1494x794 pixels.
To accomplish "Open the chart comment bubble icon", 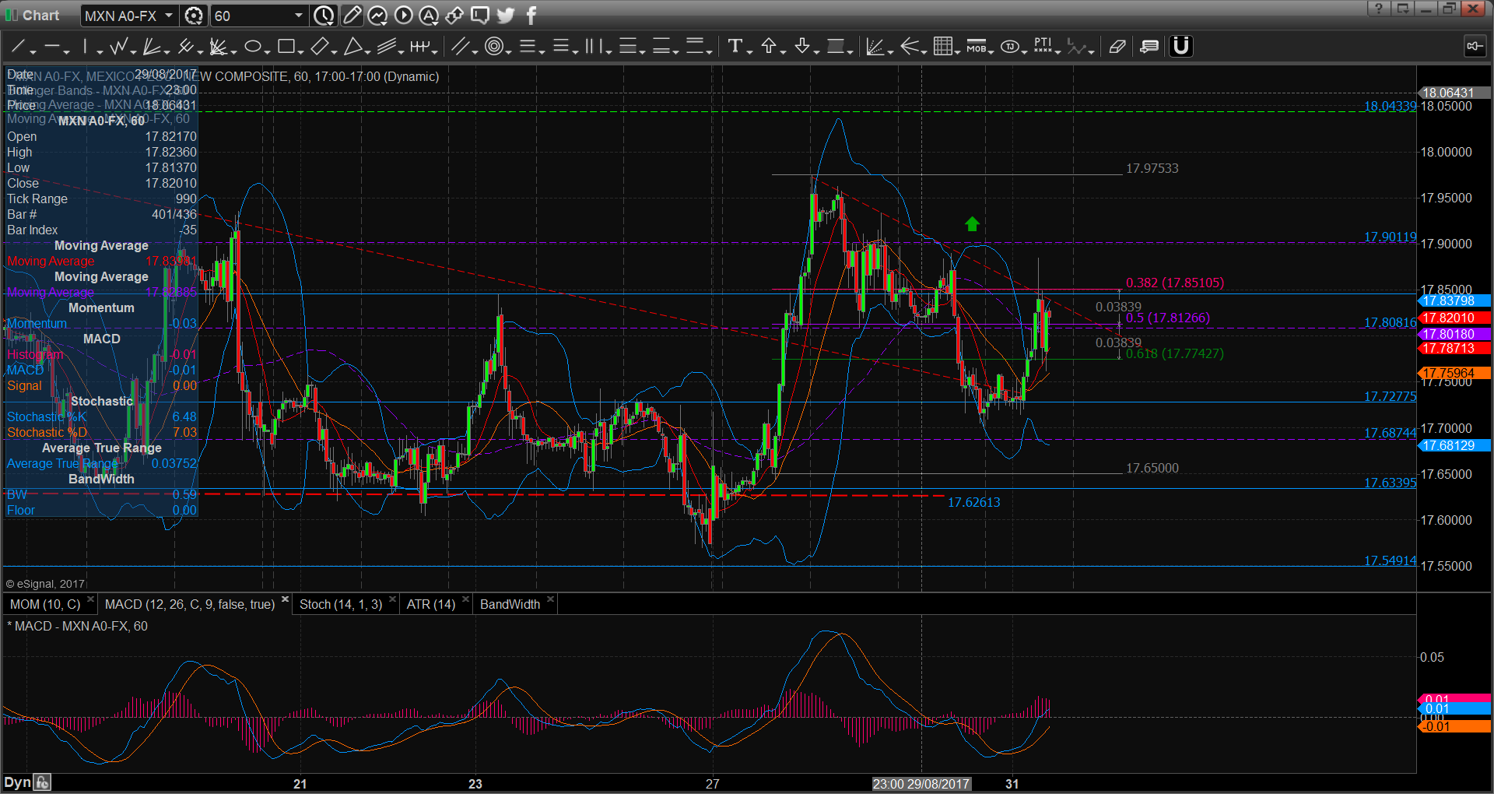I will point(480,16).
